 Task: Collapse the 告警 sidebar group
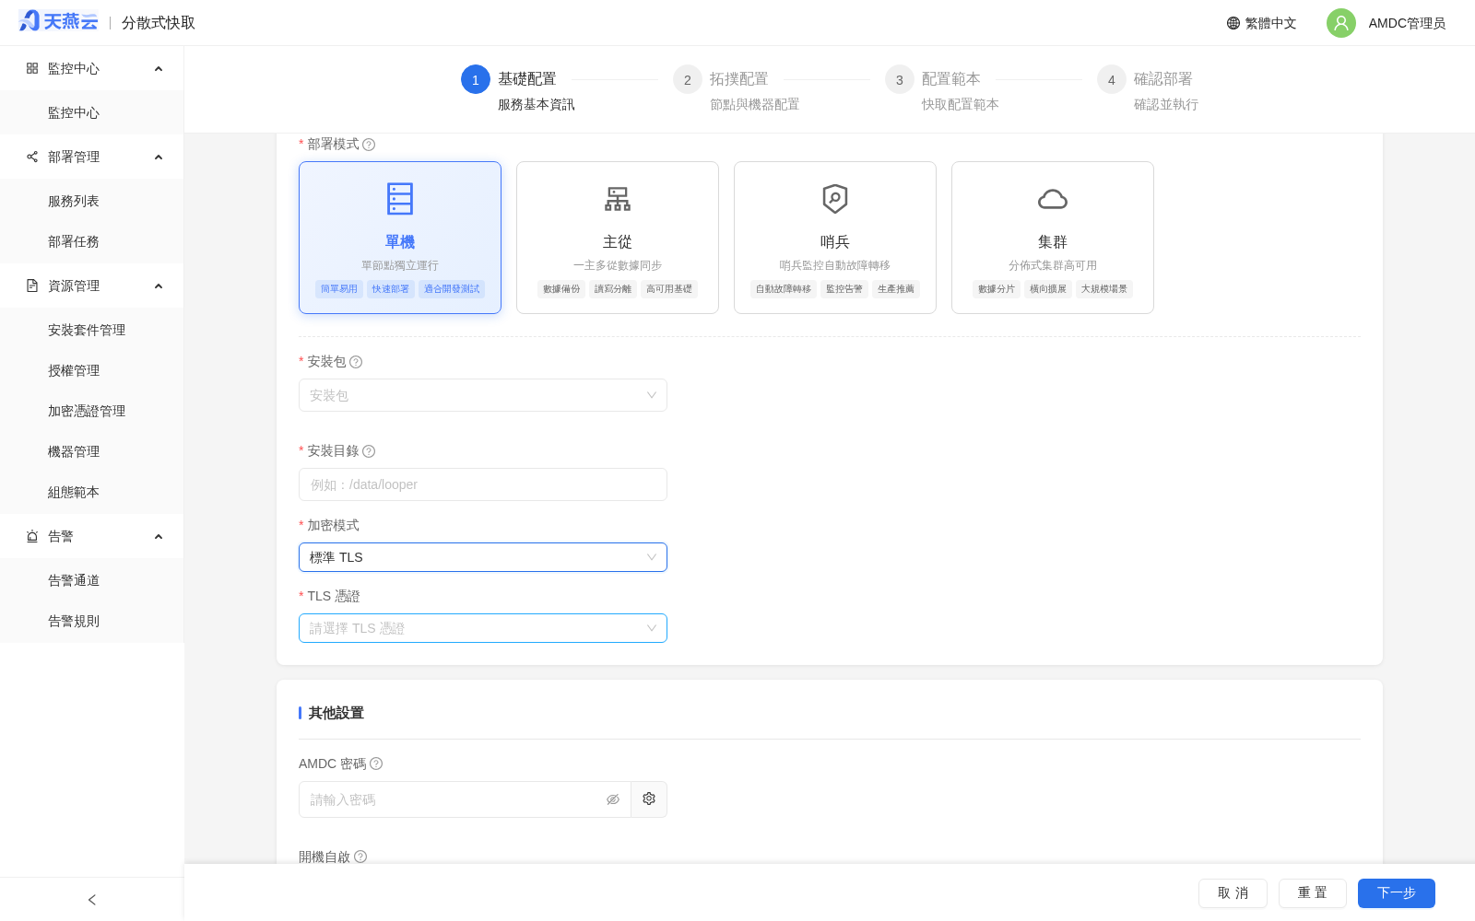coord(92,536)
